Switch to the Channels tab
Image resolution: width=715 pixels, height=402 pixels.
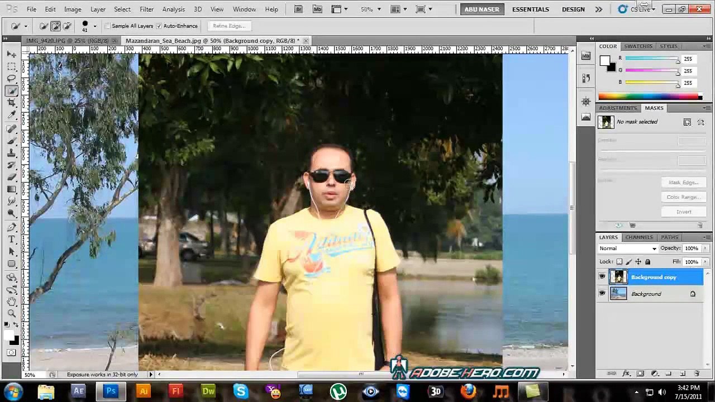[x=639, y=237]
